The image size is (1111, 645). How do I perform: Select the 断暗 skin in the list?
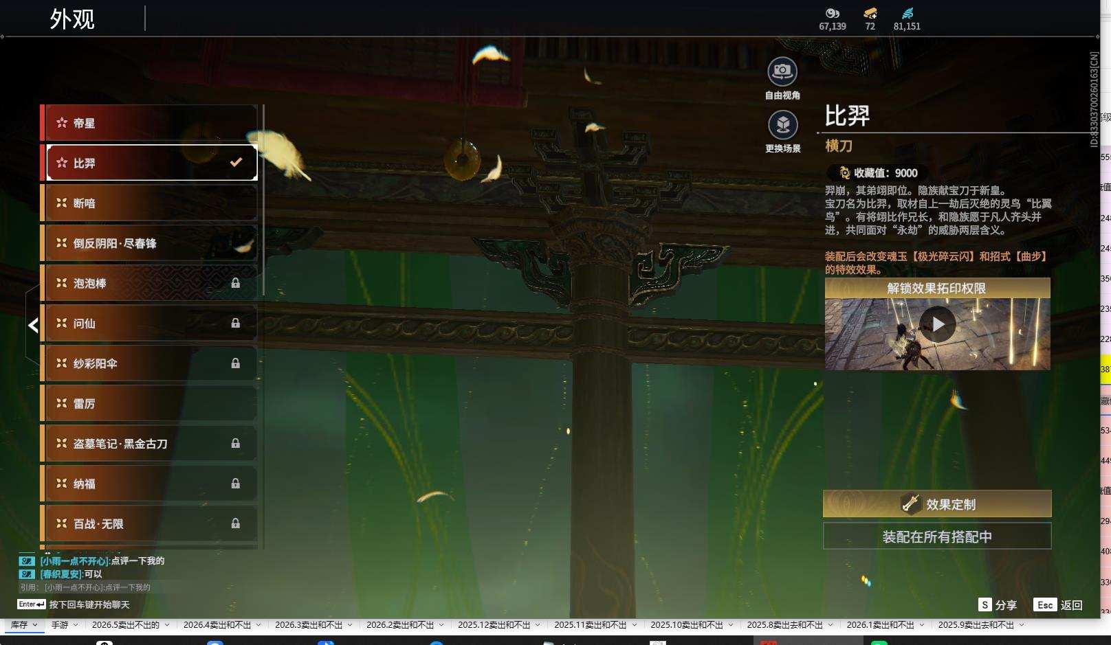tap(150, 203)
